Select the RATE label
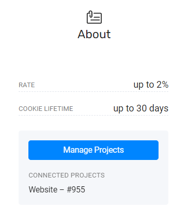The height and width of the screenshot is (210, 189). click(27, 85)
